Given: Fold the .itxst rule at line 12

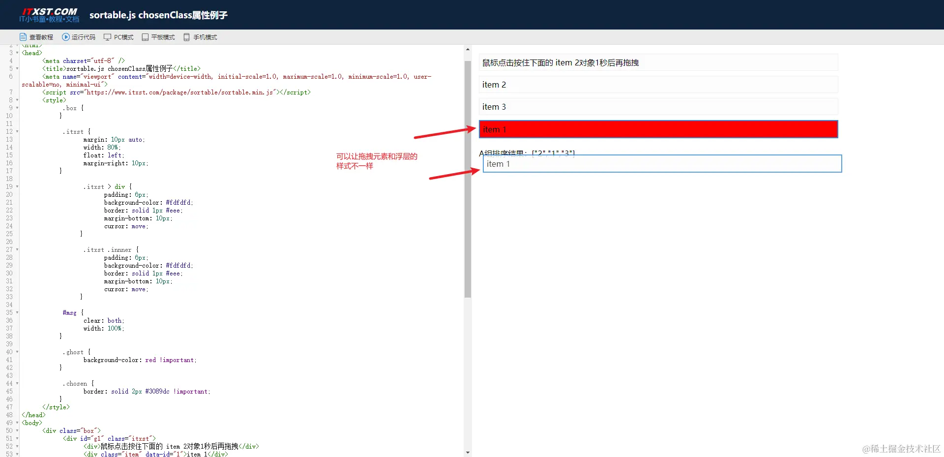Looking at the screenshot, I should pos(17,131).
